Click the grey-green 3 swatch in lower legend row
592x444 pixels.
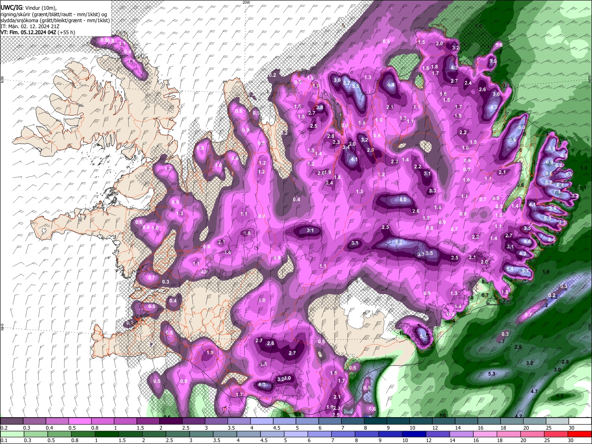pos(201,434)
